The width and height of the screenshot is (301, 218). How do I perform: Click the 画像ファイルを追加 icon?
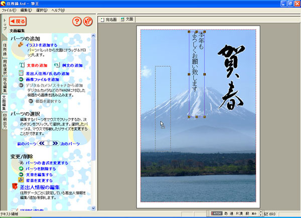coord(22,79)
